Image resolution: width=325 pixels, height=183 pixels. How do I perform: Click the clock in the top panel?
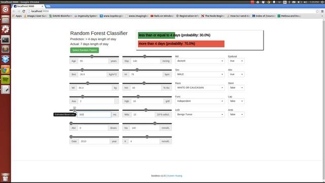click(314, 2)
